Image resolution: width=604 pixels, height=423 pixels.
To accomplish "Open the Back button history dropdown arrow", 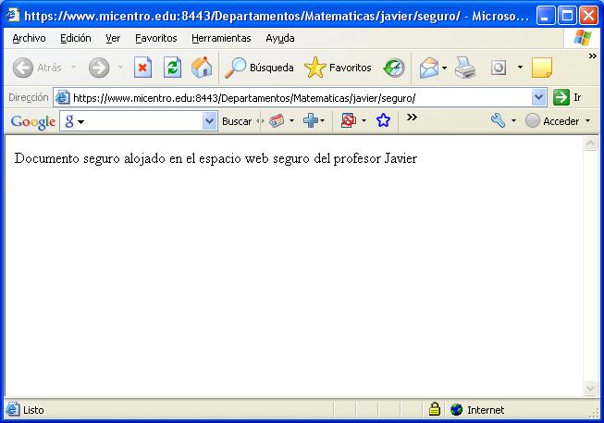I will click(x=74, y=68).
